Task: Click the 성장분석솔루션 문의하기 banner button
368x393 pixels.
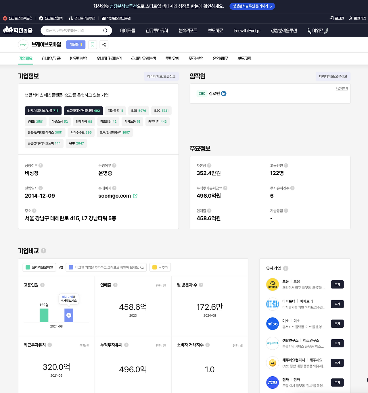Action: [252, 6]
